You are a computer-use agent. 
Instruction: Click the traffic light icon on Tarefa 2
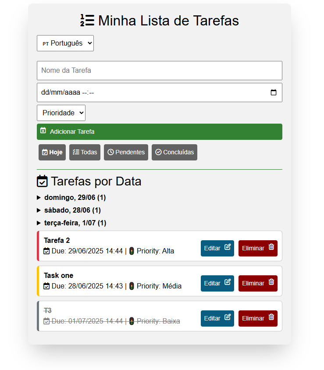coord(132,251)
